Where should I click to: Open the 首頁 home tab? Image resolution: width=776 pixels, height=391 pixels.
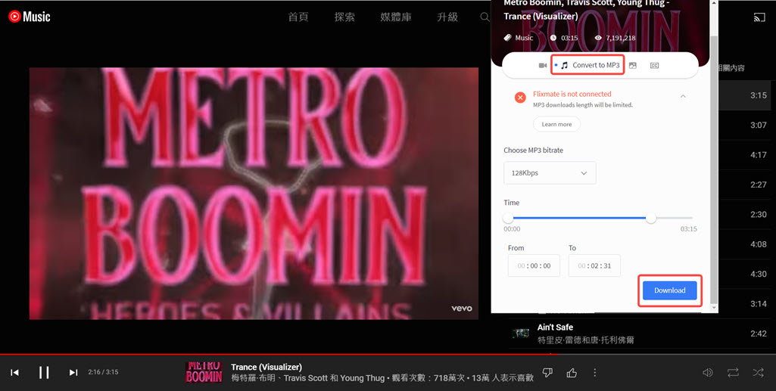[x=298, y=17]
